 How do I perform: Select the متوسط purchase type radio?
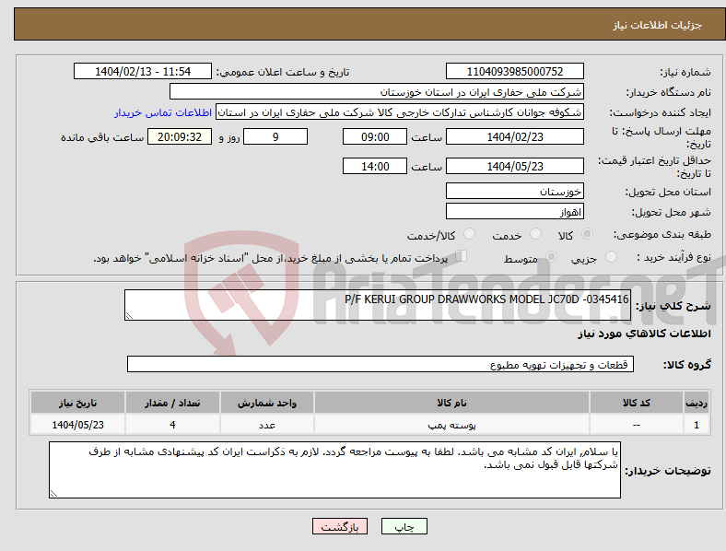[551, 256]
